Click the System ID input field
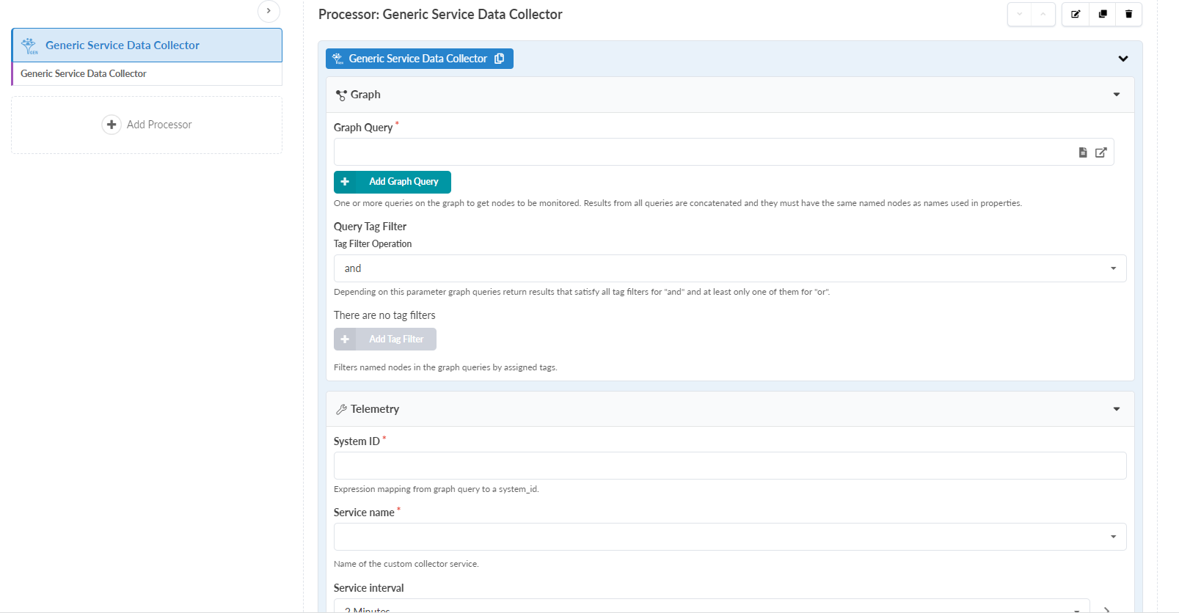 tap(729, 466)
